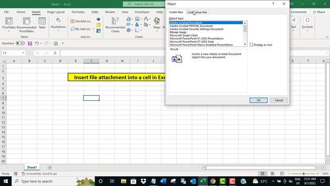Click the Share button
This screenshot has width=330, height=186.
click(319, 12)
